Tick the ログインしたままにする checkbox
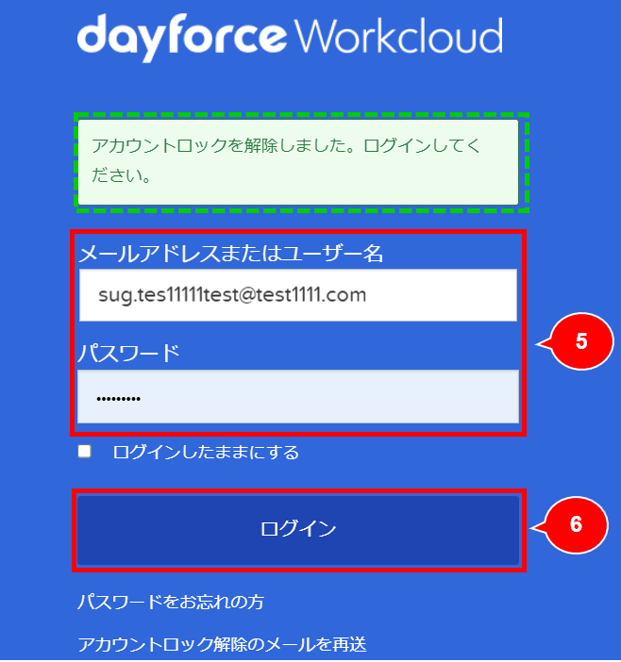Screen dimensions: 621x662 (x=85, y=452)
